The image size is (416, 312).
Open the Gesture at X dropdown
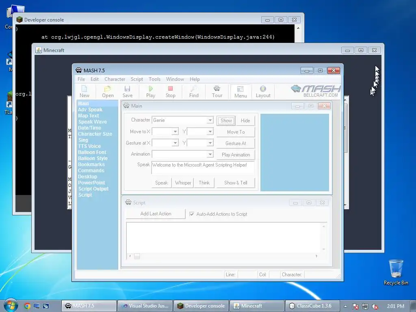click(x=175, y=143)
